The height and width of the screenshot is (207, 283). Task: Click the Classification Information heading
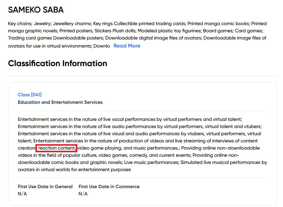click(58, 63)
